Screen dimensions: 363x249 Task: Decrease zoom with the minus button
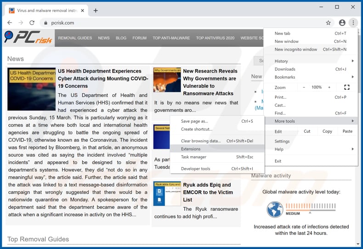point(304,87)
